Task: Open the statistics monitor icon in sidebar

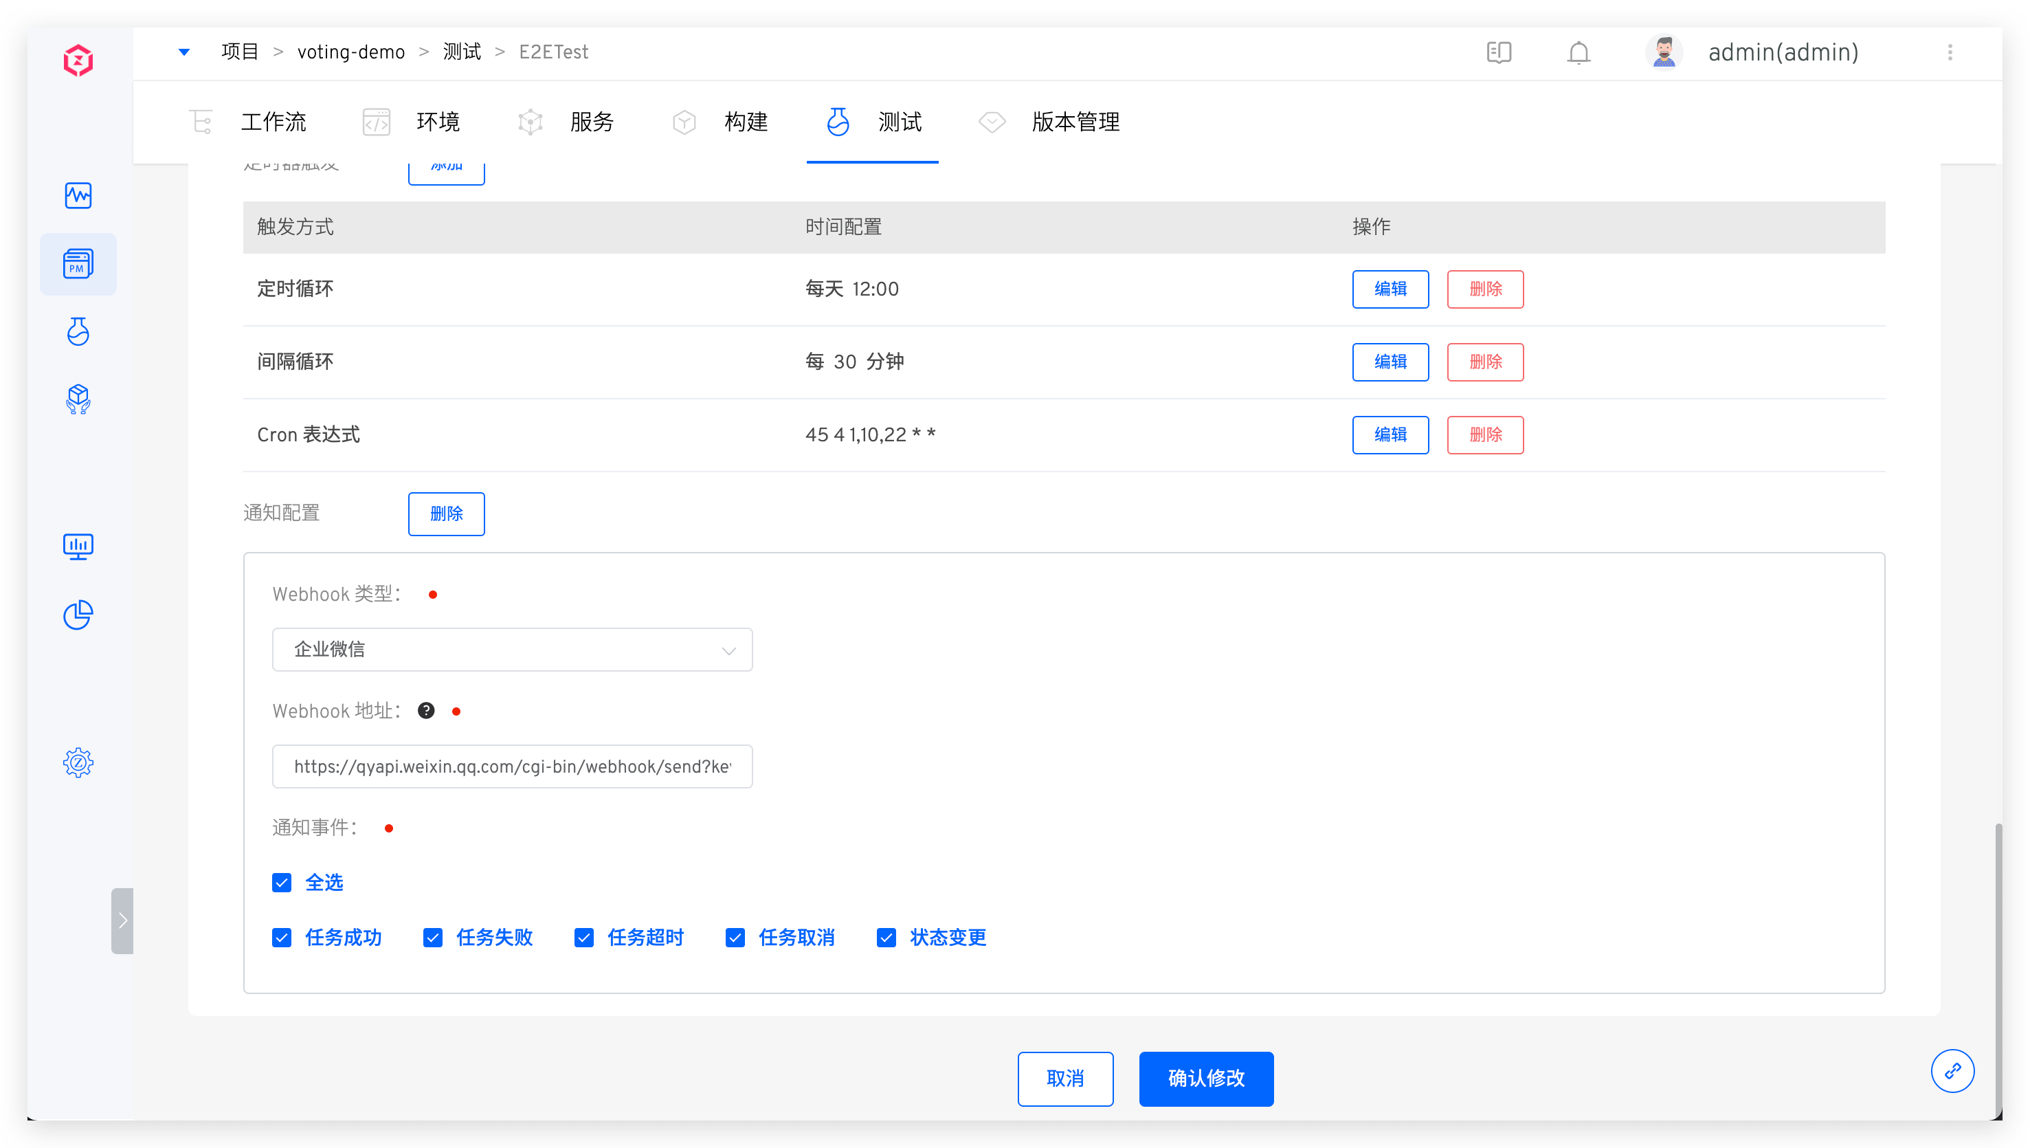Action: point(78,546)
